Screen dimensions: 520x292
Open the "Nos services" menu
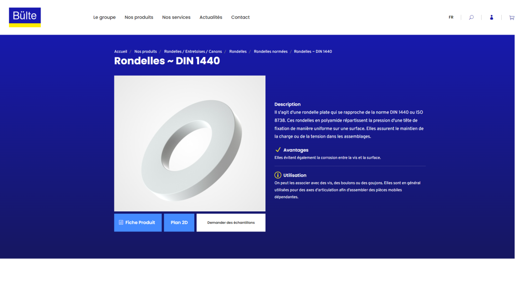coord(176,17)
